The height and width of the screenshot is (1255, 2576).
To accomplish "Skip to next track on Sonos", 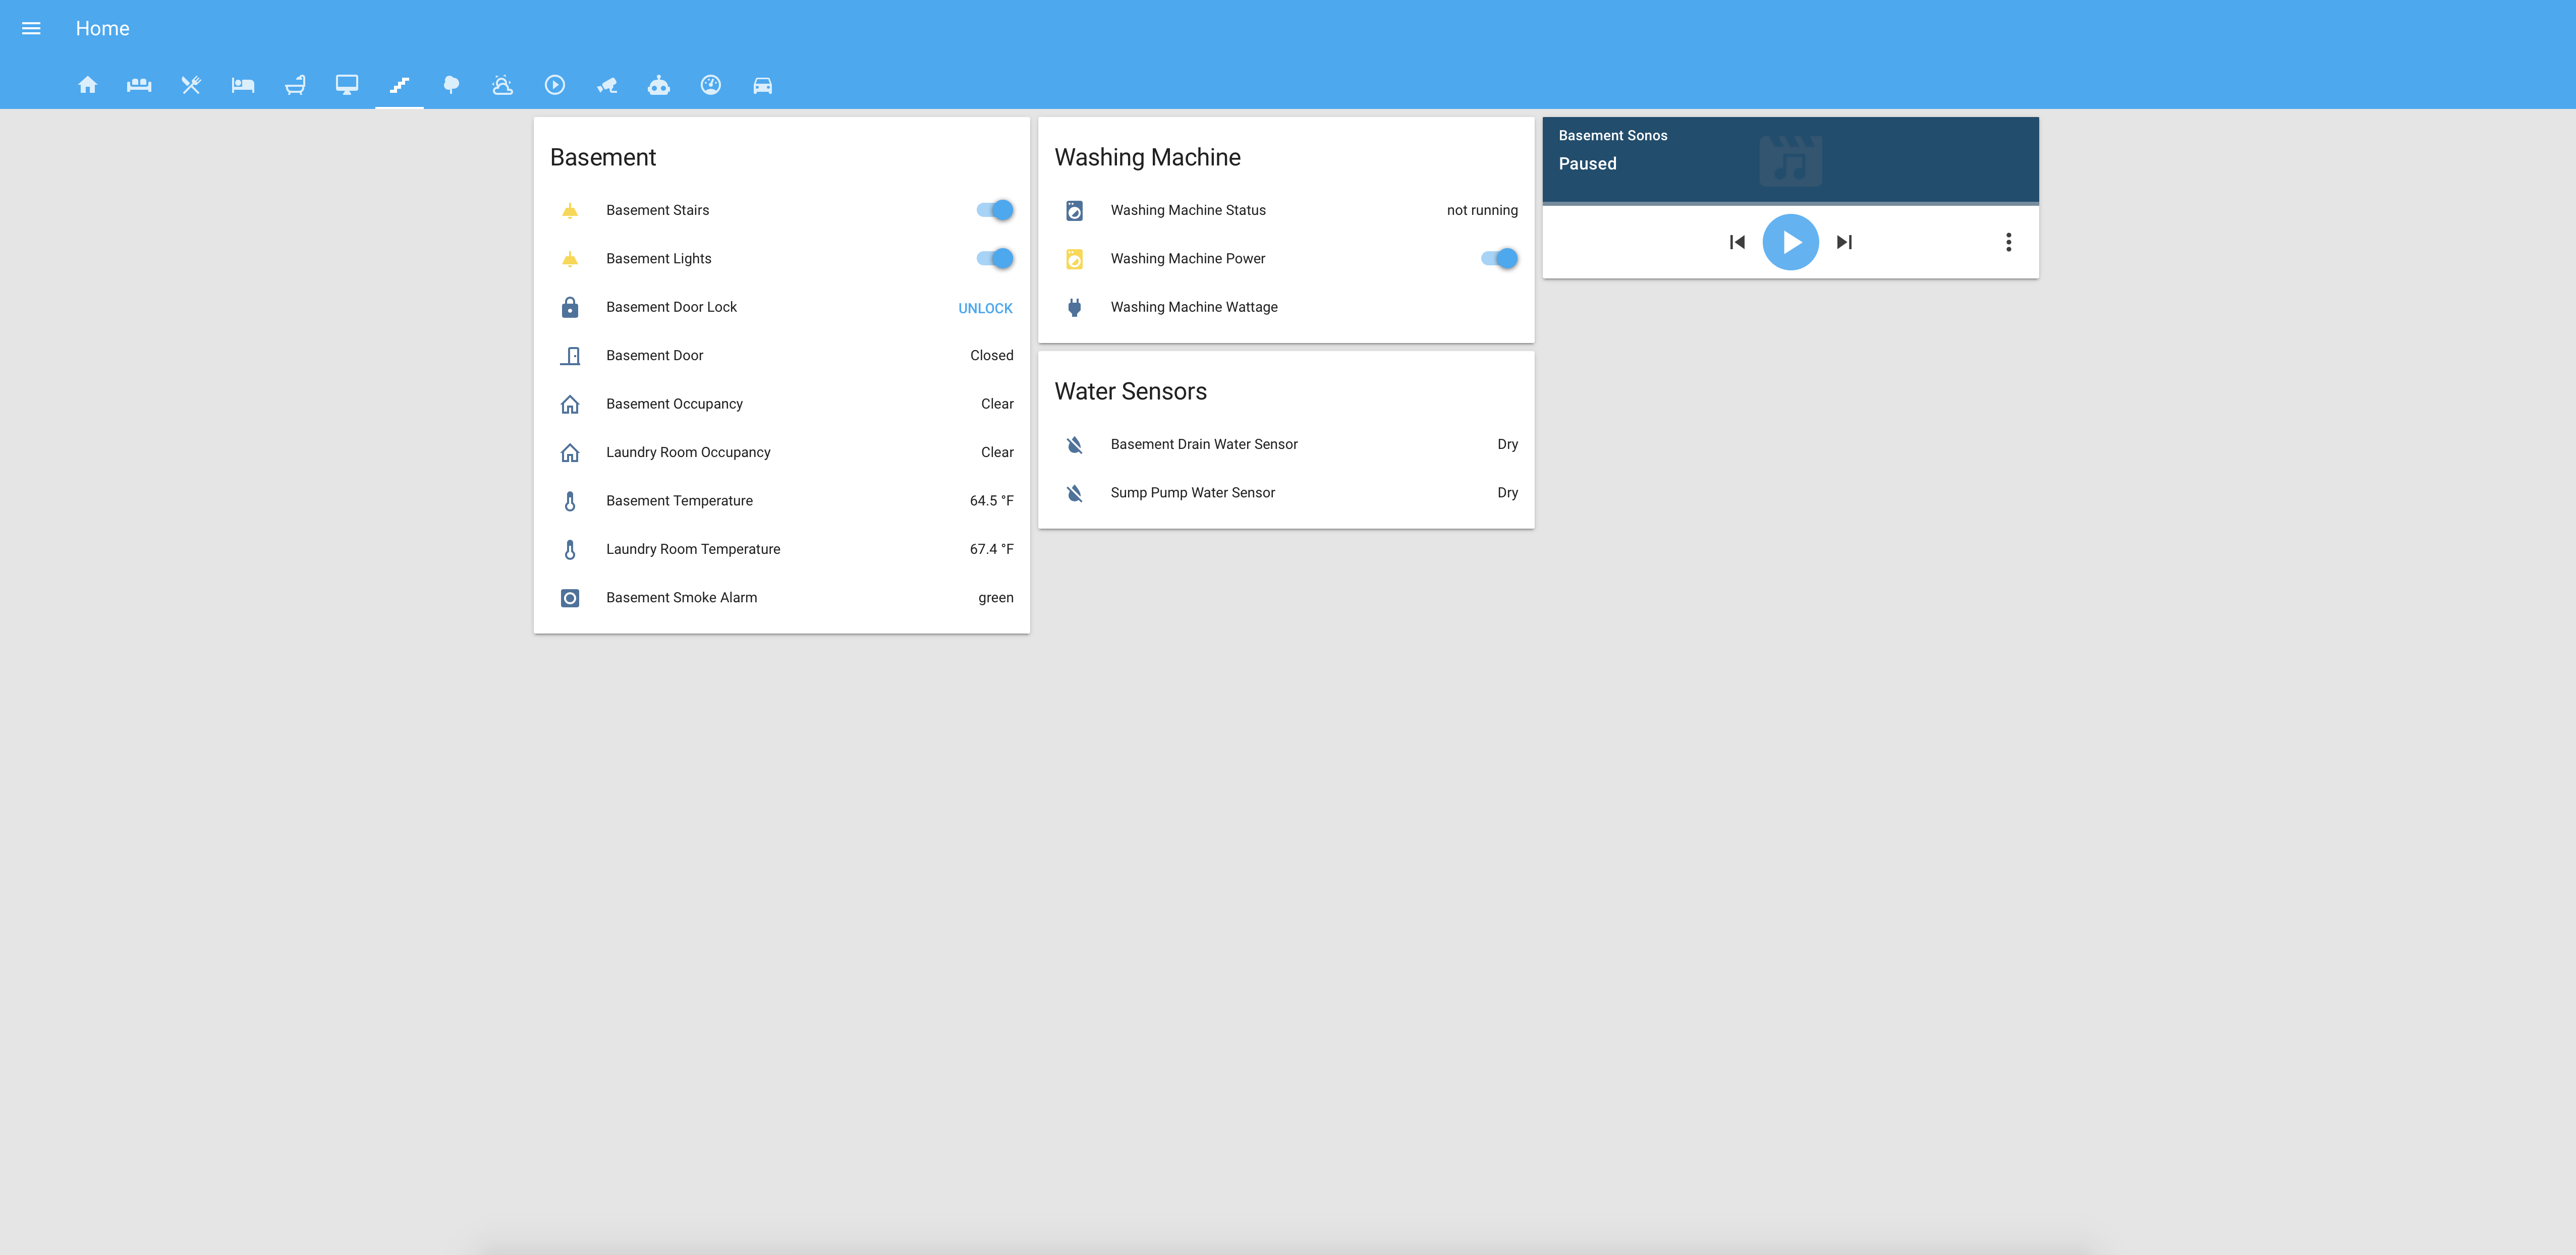I will tap(1844, 242).
